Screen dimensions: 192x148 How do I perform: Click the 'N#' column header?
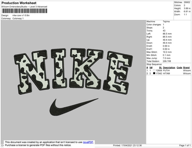(151, 68)
